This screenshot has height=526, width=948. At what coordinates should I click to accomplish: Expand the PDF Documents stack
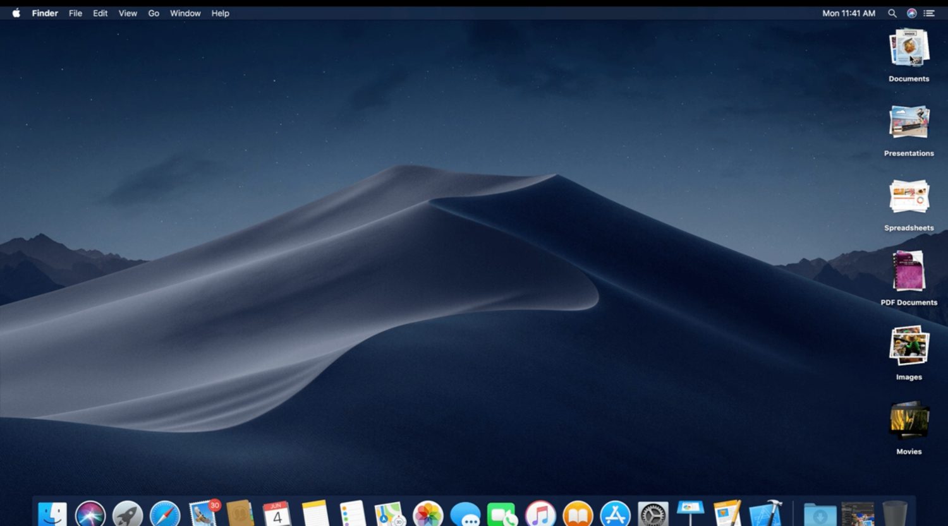coord(909,271)
